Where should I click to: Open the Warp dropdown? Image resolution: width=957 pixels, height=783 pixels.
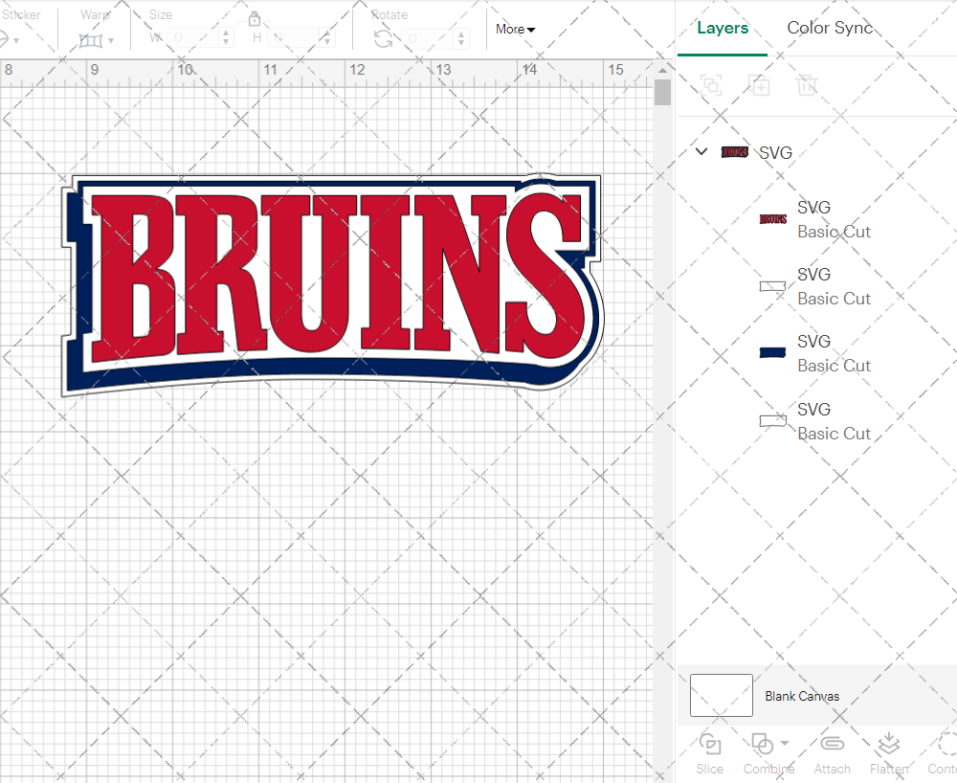tap(97, 40)
